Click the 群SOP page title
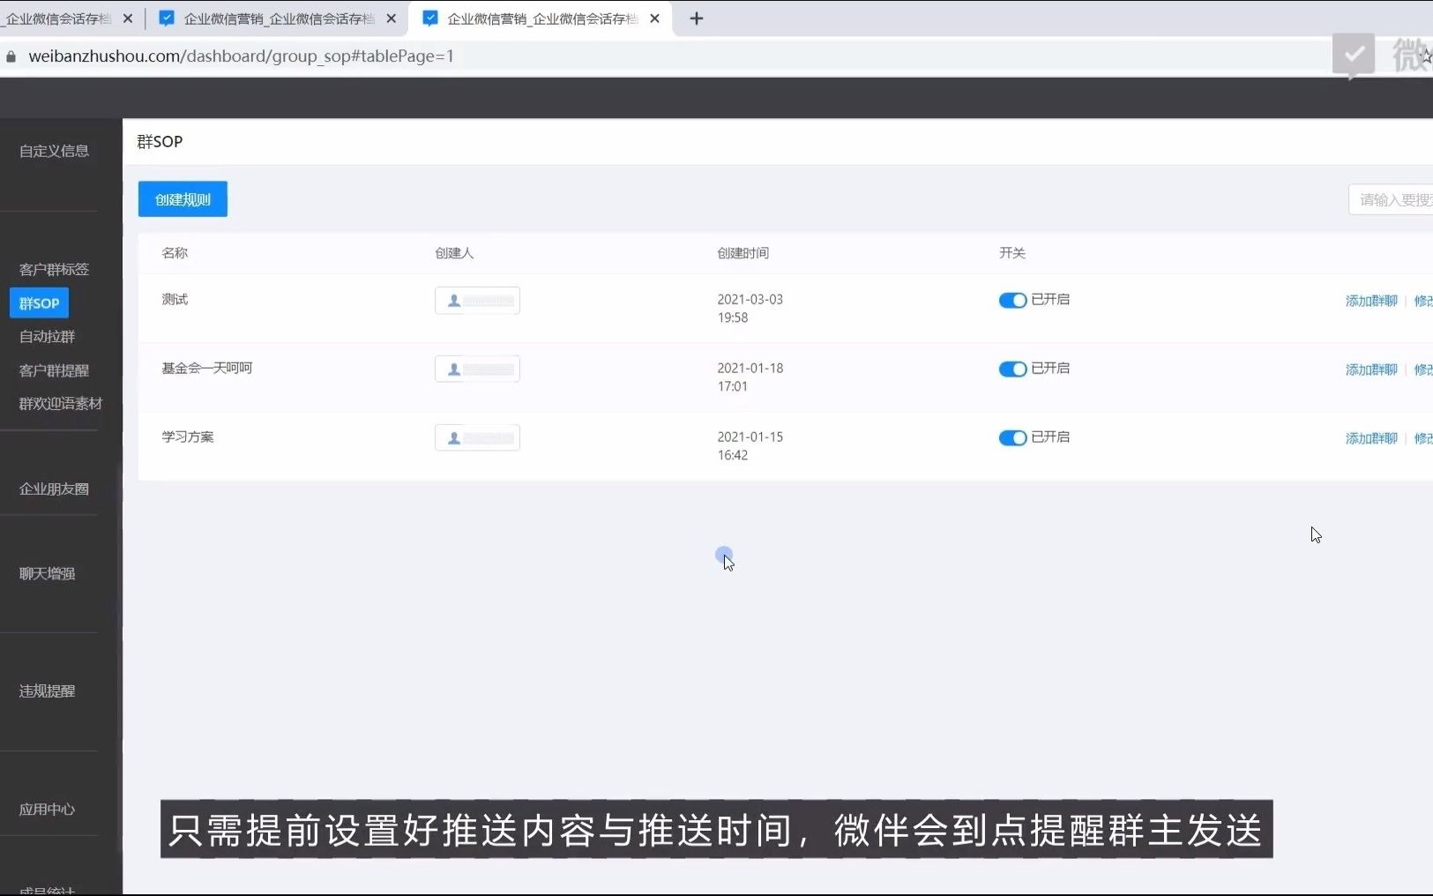This screenshot has height=896, width=1433. coord(160,142)
